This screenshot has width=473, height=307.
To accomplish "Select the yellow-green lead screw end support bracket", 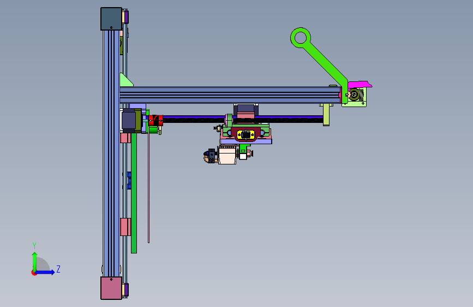I will tap(326, 114).
